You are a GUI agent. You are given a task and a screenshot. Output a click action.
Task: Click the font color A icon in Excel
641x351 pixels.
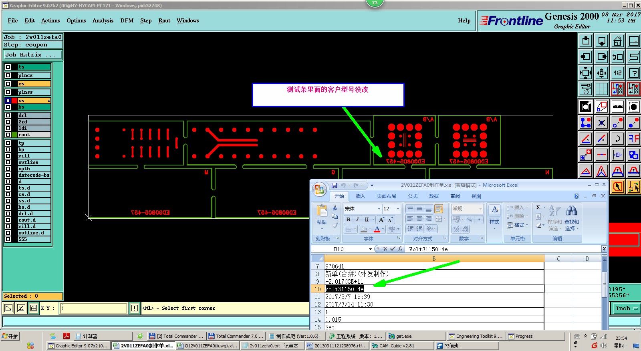click(x=377, y=229)
